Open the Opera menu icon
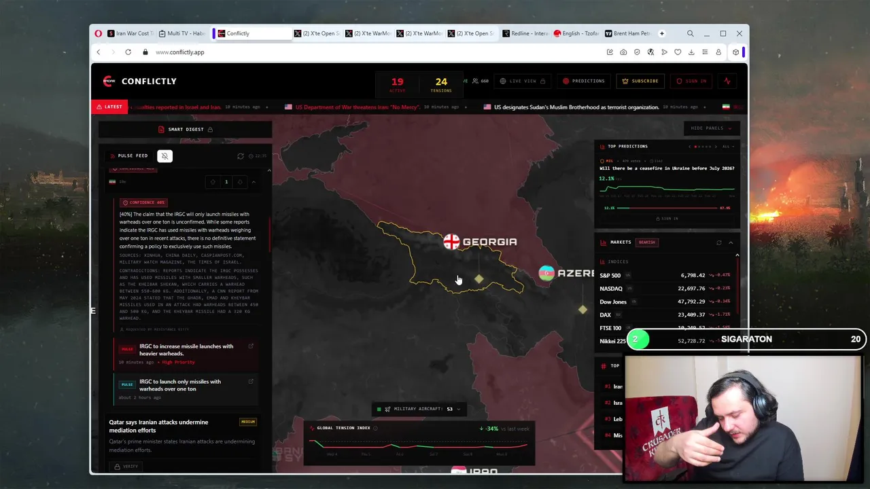The width and height of the screenshot is (870, 489). point(99,33)
